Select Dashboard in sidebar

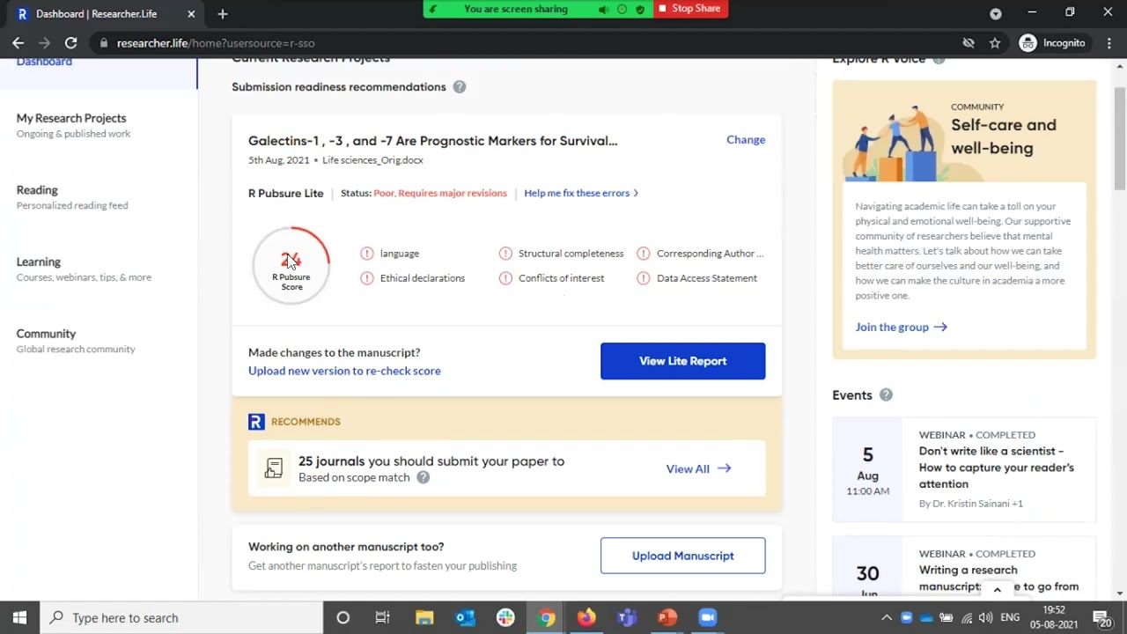pos(44,62)
